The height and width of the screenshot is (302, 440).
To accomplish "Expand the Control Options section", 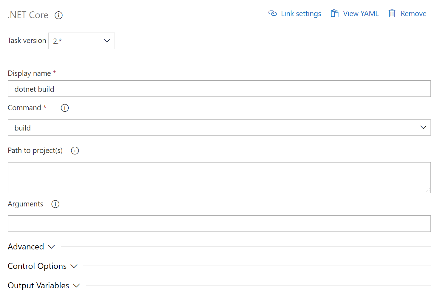I will 37,266.
